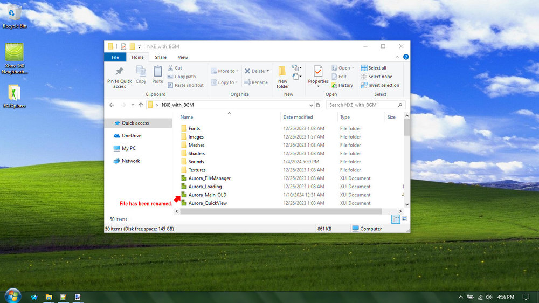This screenshot has height=303, width=539.
Task: Open file History
Action: coord(342,85)
